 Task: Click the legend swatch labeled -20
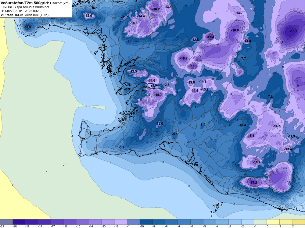[x=19, y=222]
